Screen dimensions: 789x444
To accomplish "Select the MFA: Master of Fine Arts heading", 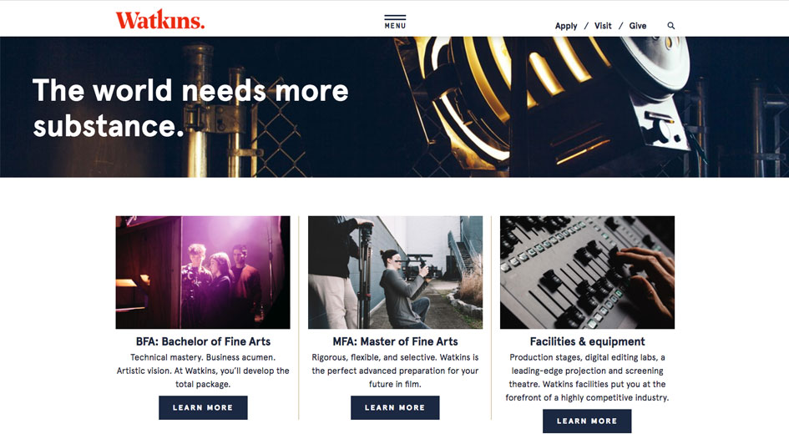I will click(395, 341).
